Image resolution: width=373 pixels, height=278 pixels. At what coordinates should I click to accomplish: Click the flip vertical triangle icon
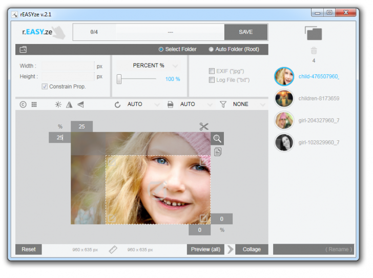(x=80, y=104)
